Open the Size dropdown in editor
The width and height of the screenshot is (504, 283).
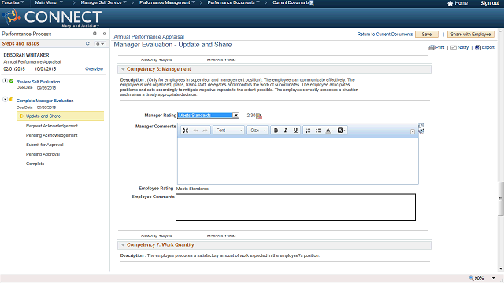258,130
